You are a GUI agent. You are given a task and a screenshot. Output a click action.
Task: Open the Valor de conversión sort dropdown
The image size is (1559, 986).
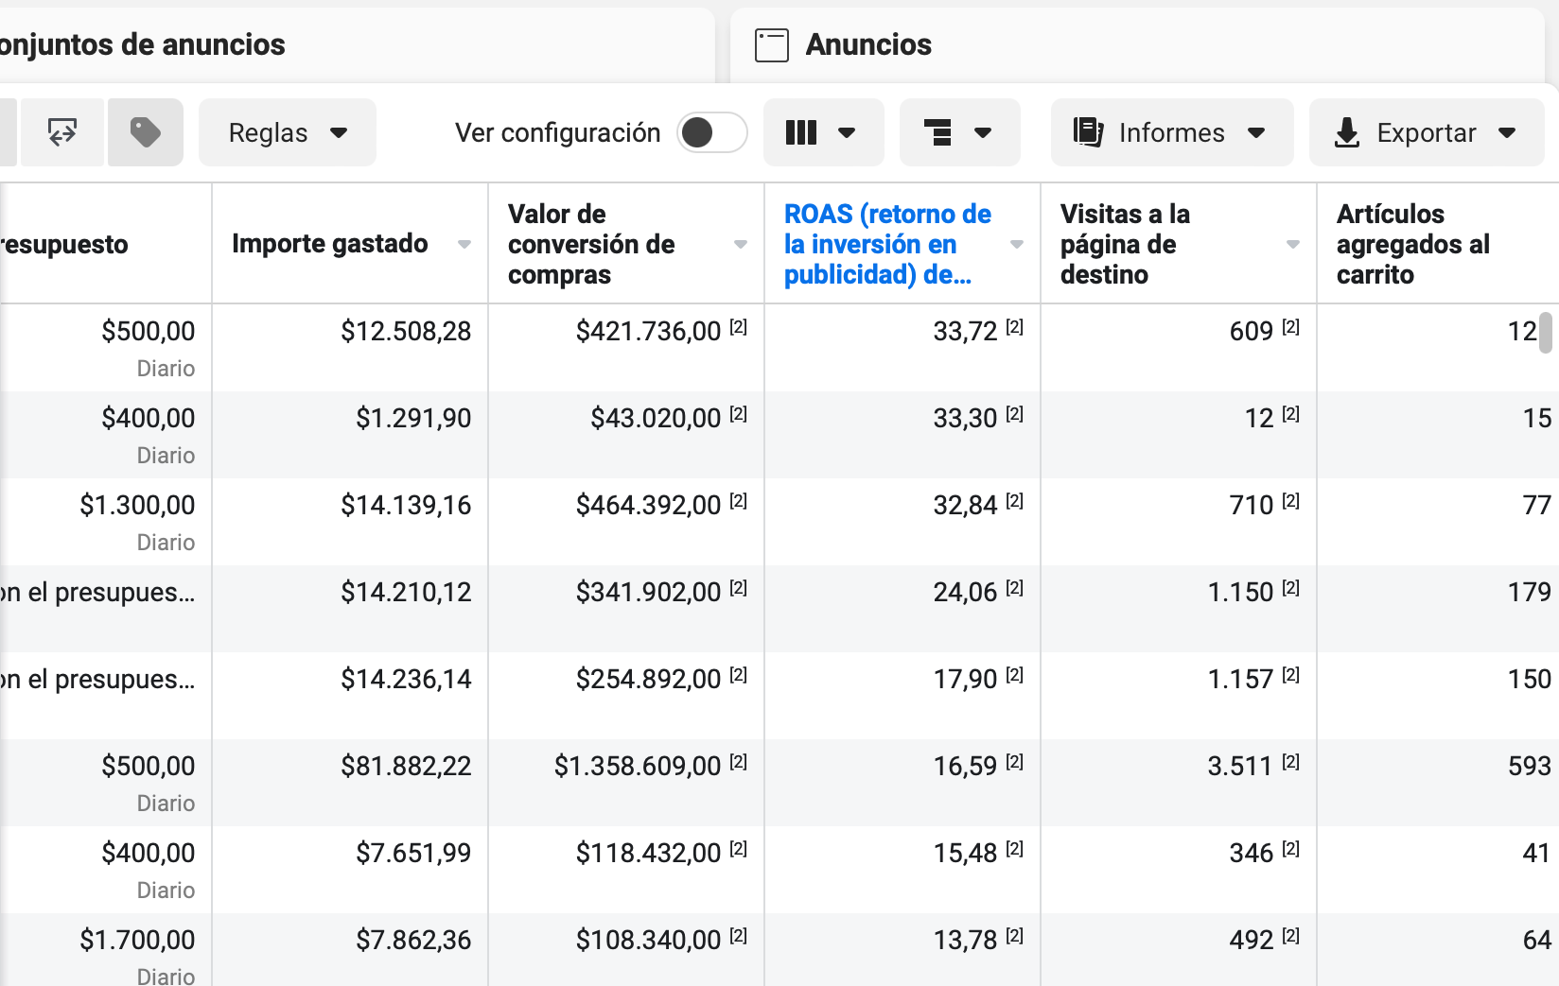point(740,244)
